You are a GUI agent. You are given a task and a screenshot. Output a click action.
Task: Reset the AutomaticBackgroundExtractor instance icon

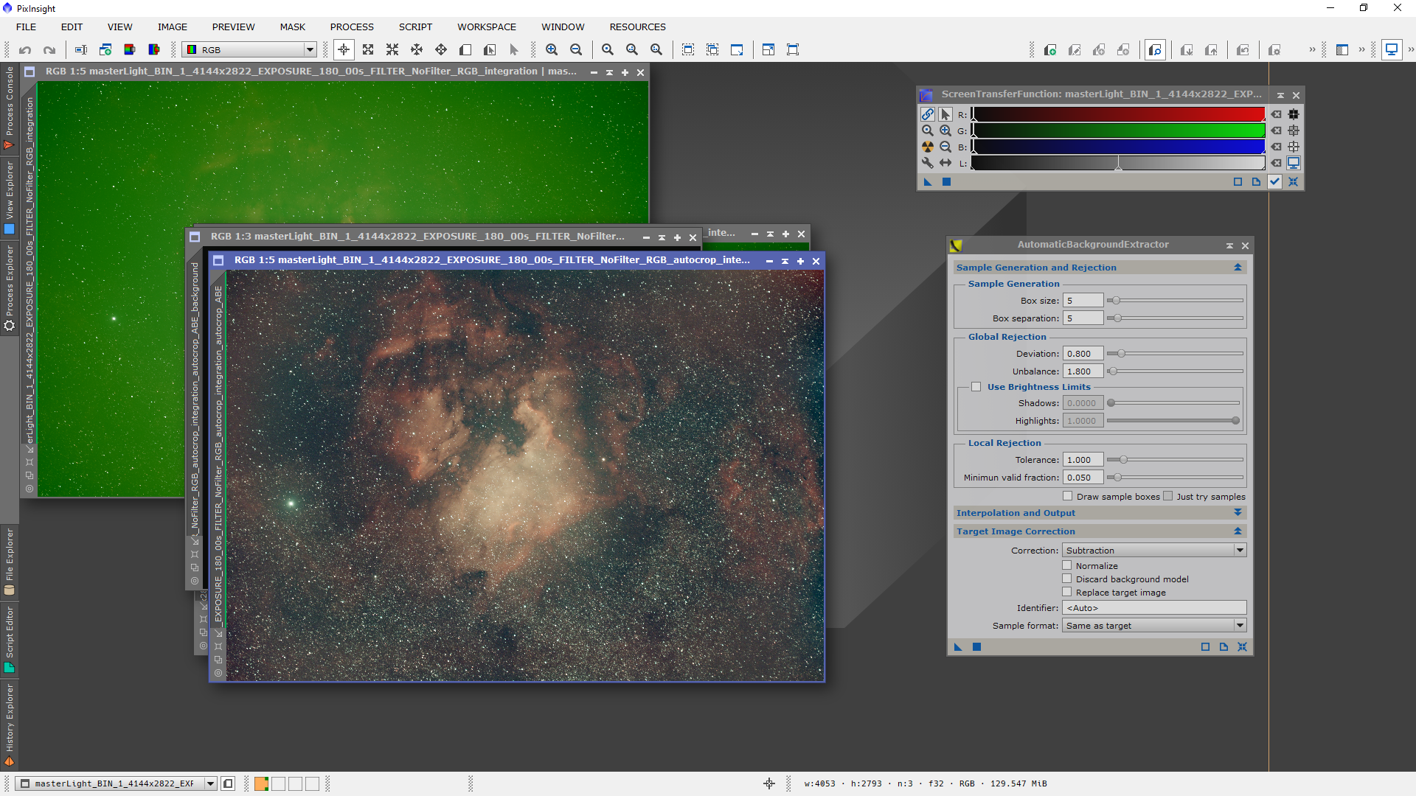1242,647
